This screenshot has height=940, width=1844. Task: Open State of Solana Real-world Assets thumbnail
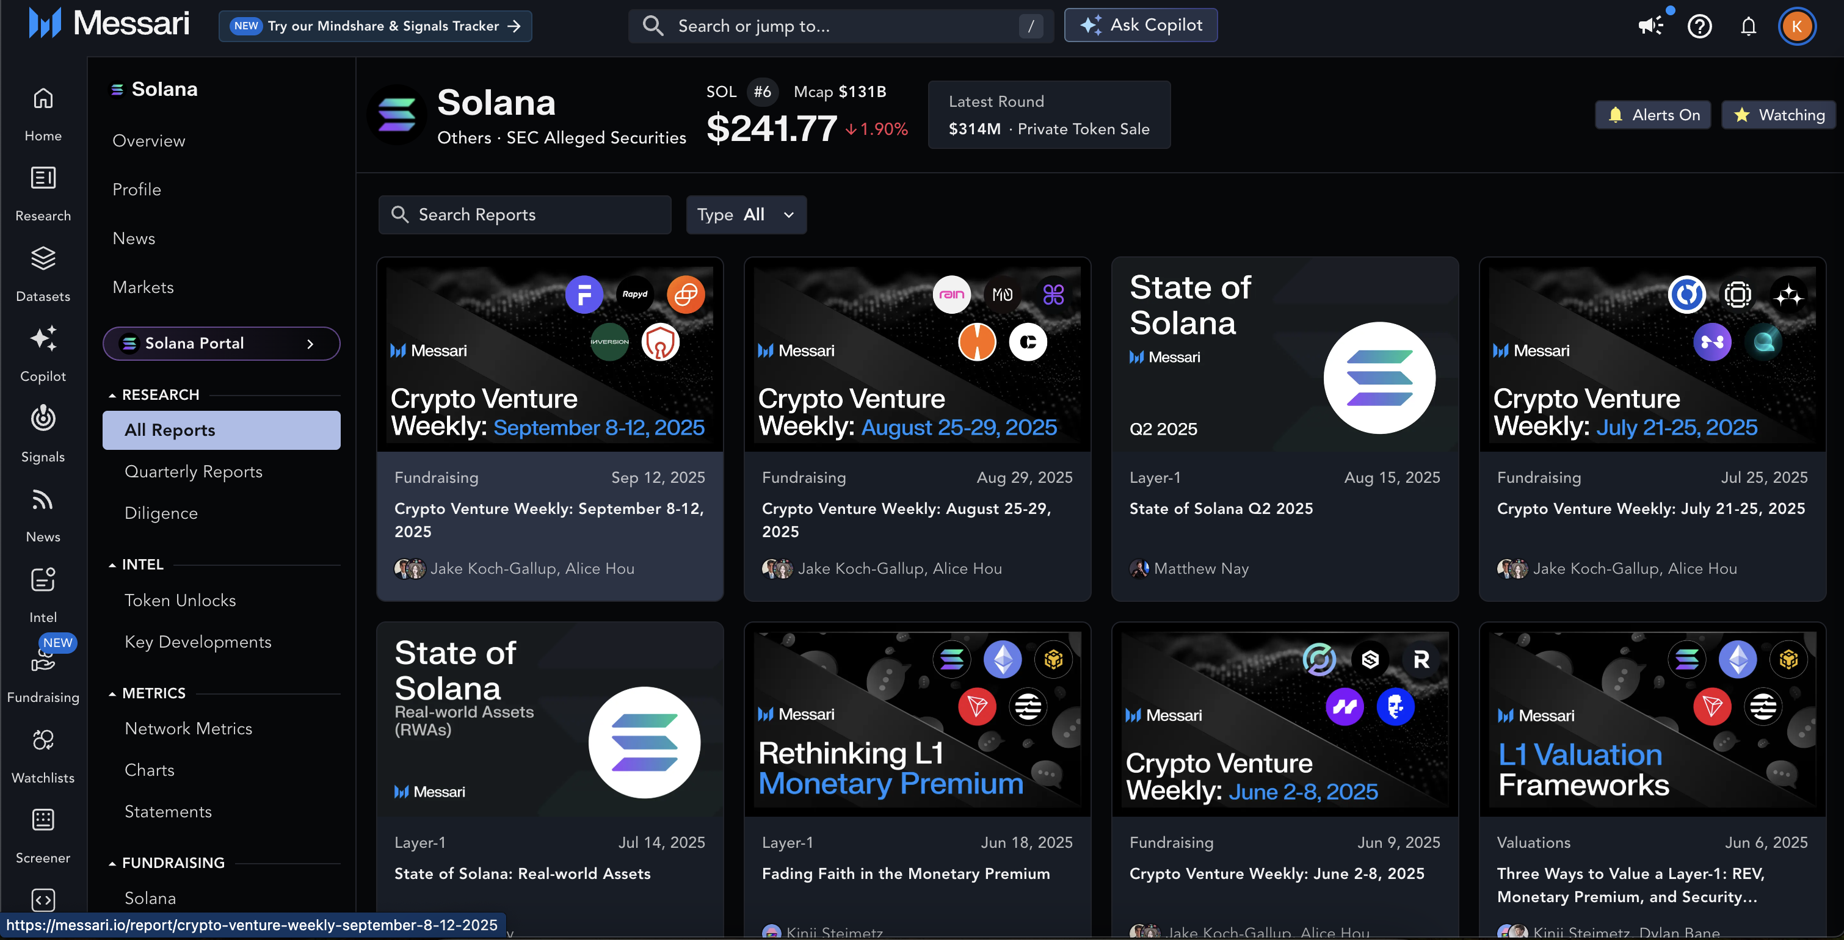point(550,720)
